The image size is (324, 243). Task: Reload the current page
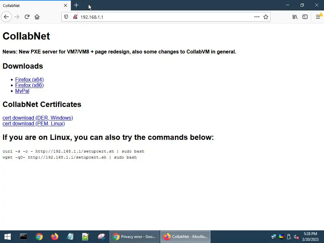(x=27, y=17)
